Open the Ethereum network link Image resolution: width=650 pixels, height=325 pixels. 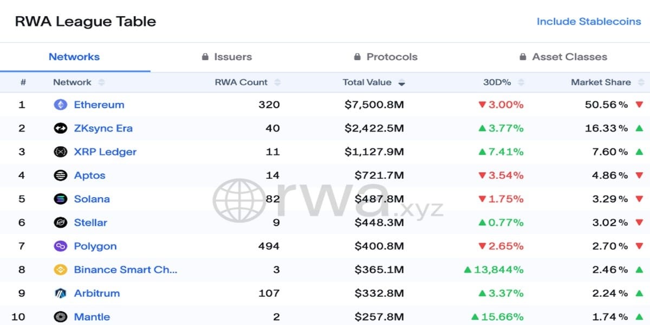pos(99,105)
